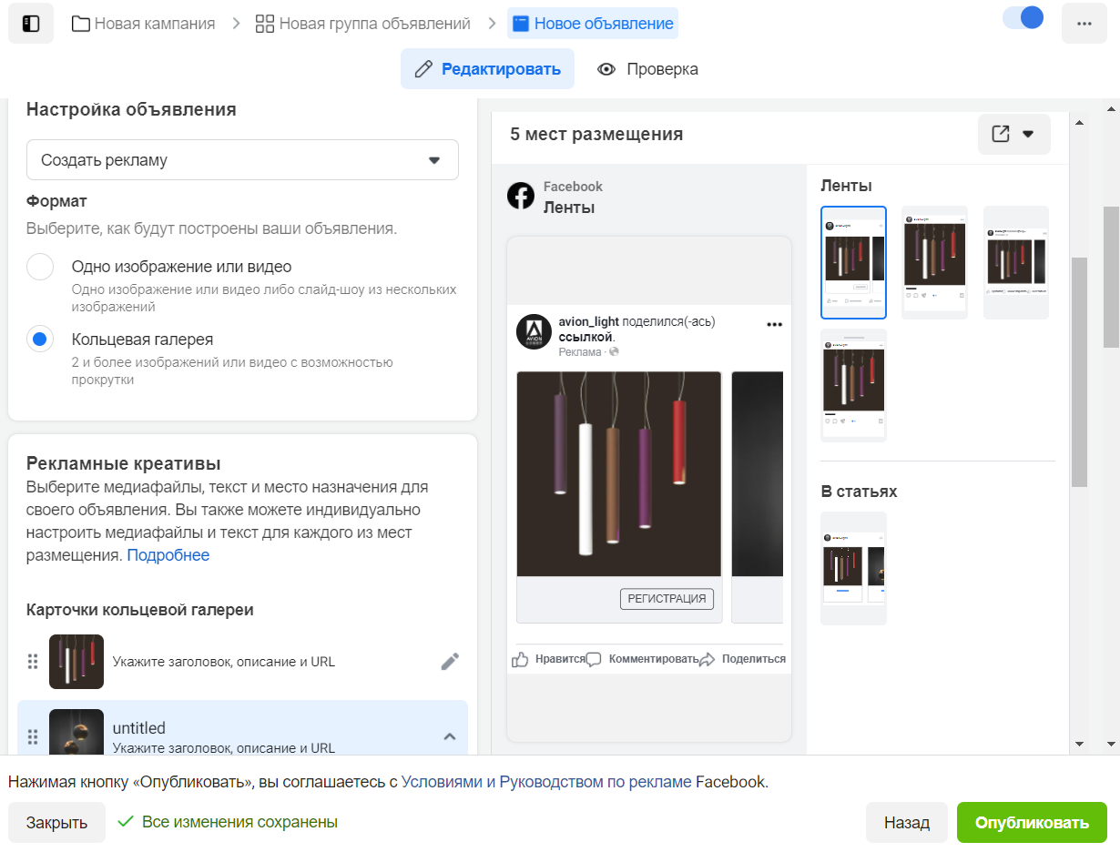Click Все изменения сохранены status text
The width and height of the screenshot is (1120, 852).
pyautogui.click(x=239, y=822)
